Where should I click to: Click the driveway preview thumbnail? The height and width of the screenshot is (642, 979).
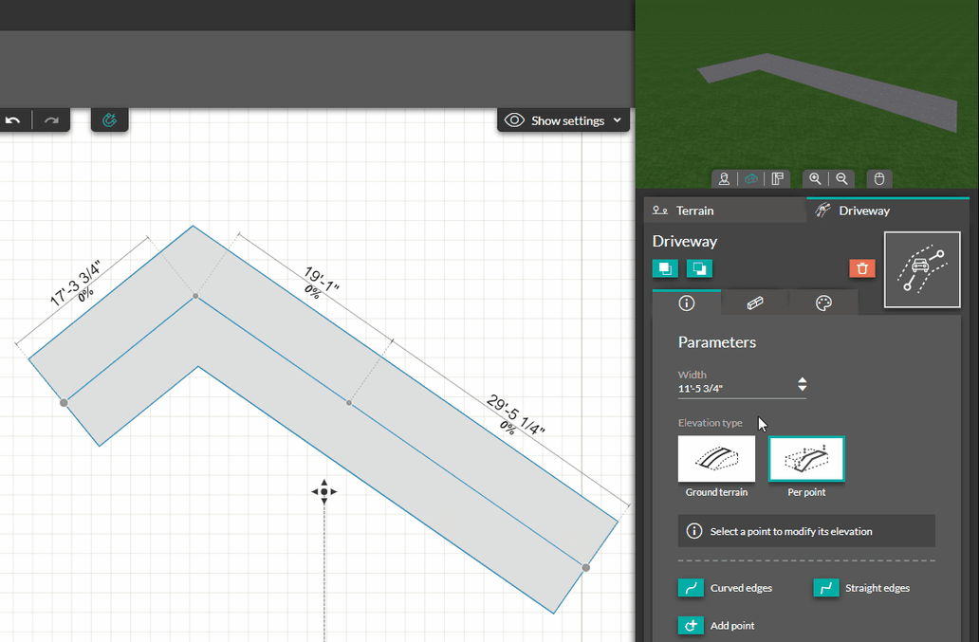921,268
